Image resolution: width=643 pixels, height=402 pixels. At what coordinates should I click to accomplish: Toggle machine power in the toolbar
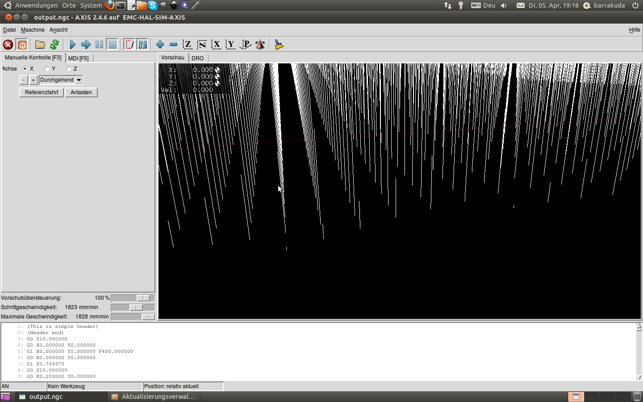22,45
